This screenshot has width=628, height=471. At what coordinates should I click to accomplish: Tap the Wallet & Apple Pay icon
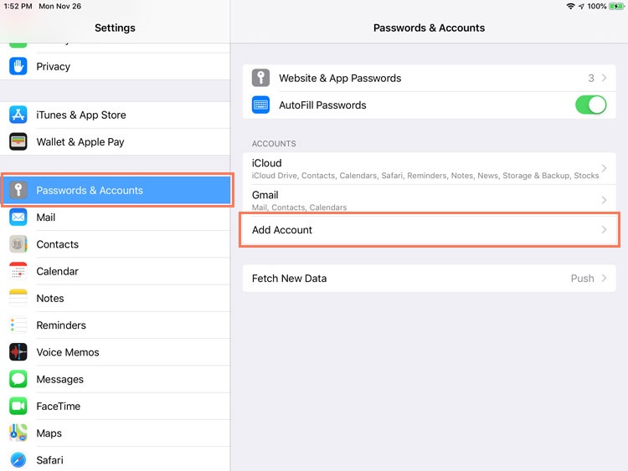(18, 141)
